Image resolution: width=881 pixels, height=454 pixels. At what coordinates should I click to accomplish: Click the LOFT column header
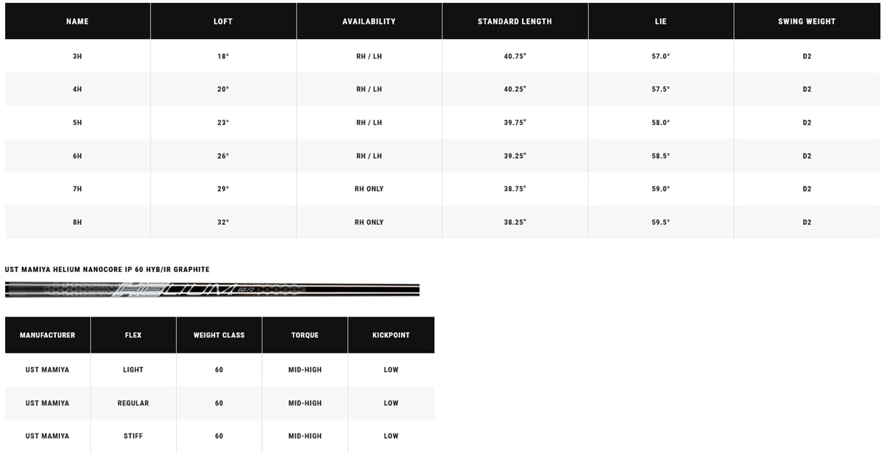click(x=223, y=21)
